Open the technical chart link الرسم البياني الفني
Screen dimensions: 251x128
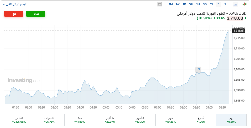point(15,4)
